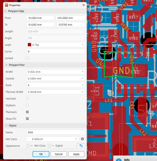Close the Properties dialog
The width and height of the screenshot is (157, 161).
84,5
